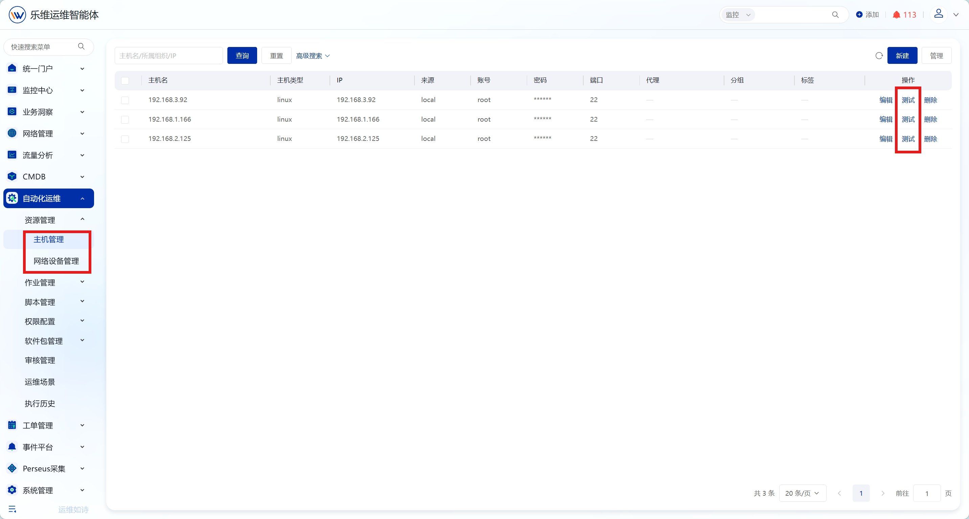Image resolution: width=969 pixels, height=519 pixels.
Task: Click the 流量分析 chart icon
Action: (x=12, y=155)
